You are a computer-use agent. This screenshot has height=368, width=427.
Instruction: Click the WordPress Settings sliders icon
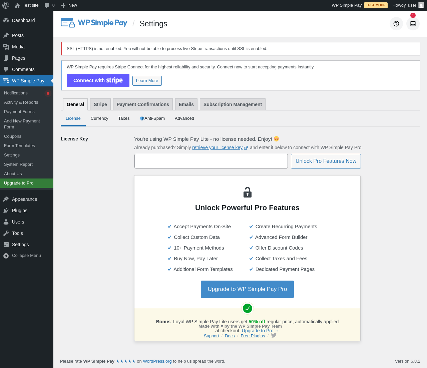pyautogui.click(x=6, y=245)
